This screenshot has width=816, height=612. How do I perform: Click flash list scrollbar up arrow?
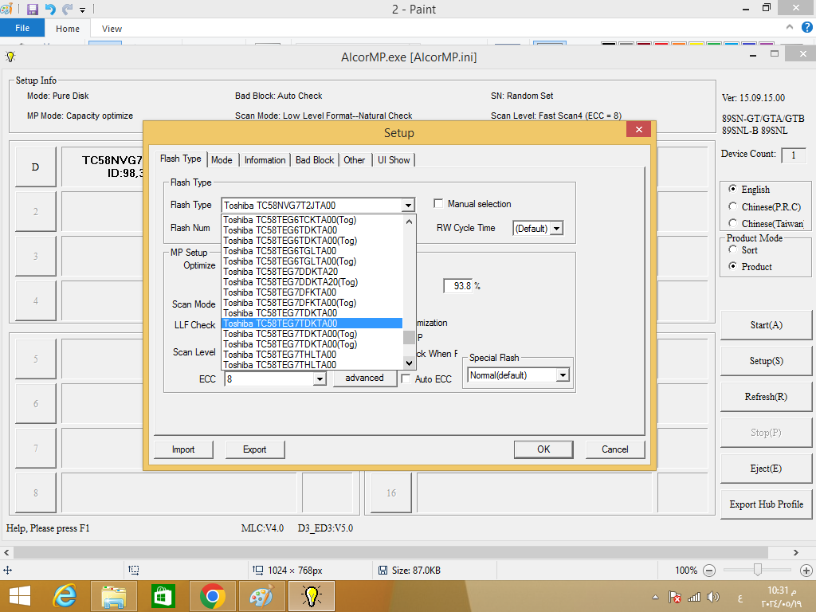tap(409, 222)
